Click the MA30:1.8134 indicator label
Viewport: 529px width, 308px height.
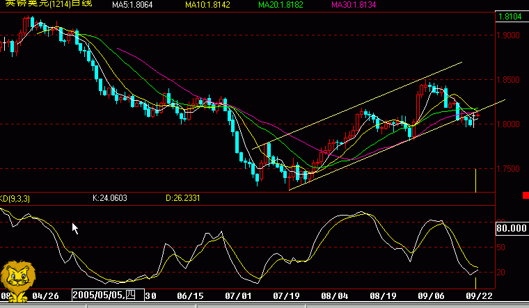(x=354, y=5)
